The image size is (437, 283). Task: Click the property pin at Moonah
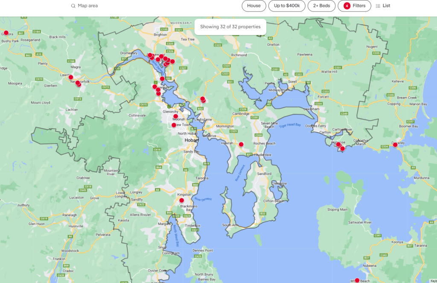click(x=175, y=116)
